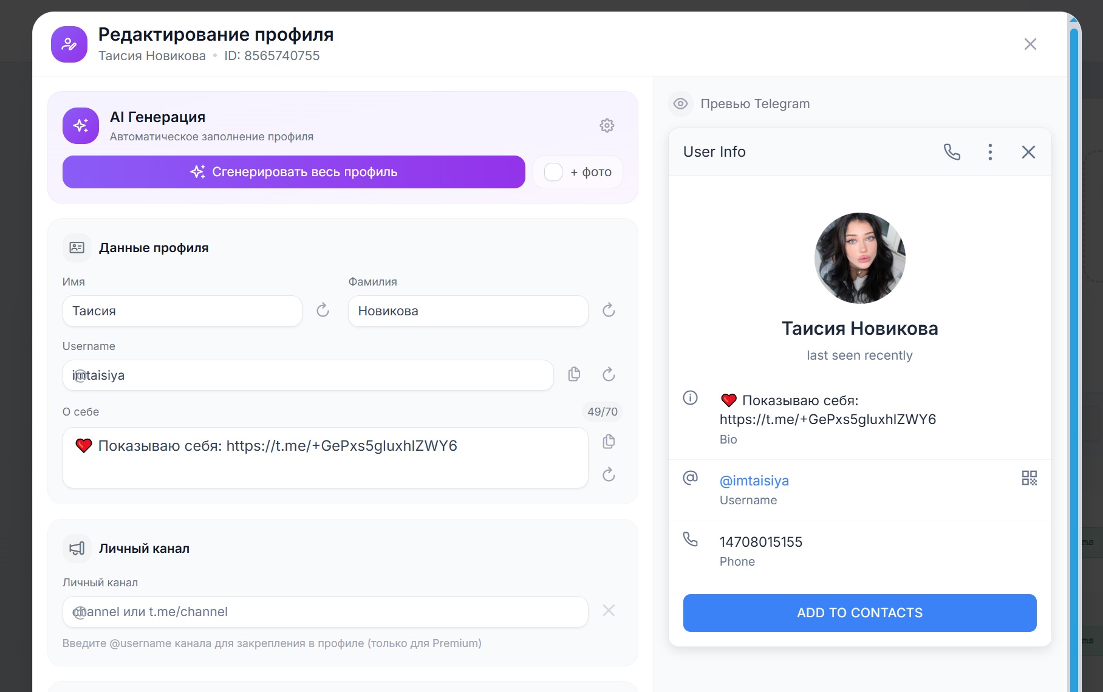Open AI generation settings gear
Viewport: 1103px width, 692px height.
(607, 126)
